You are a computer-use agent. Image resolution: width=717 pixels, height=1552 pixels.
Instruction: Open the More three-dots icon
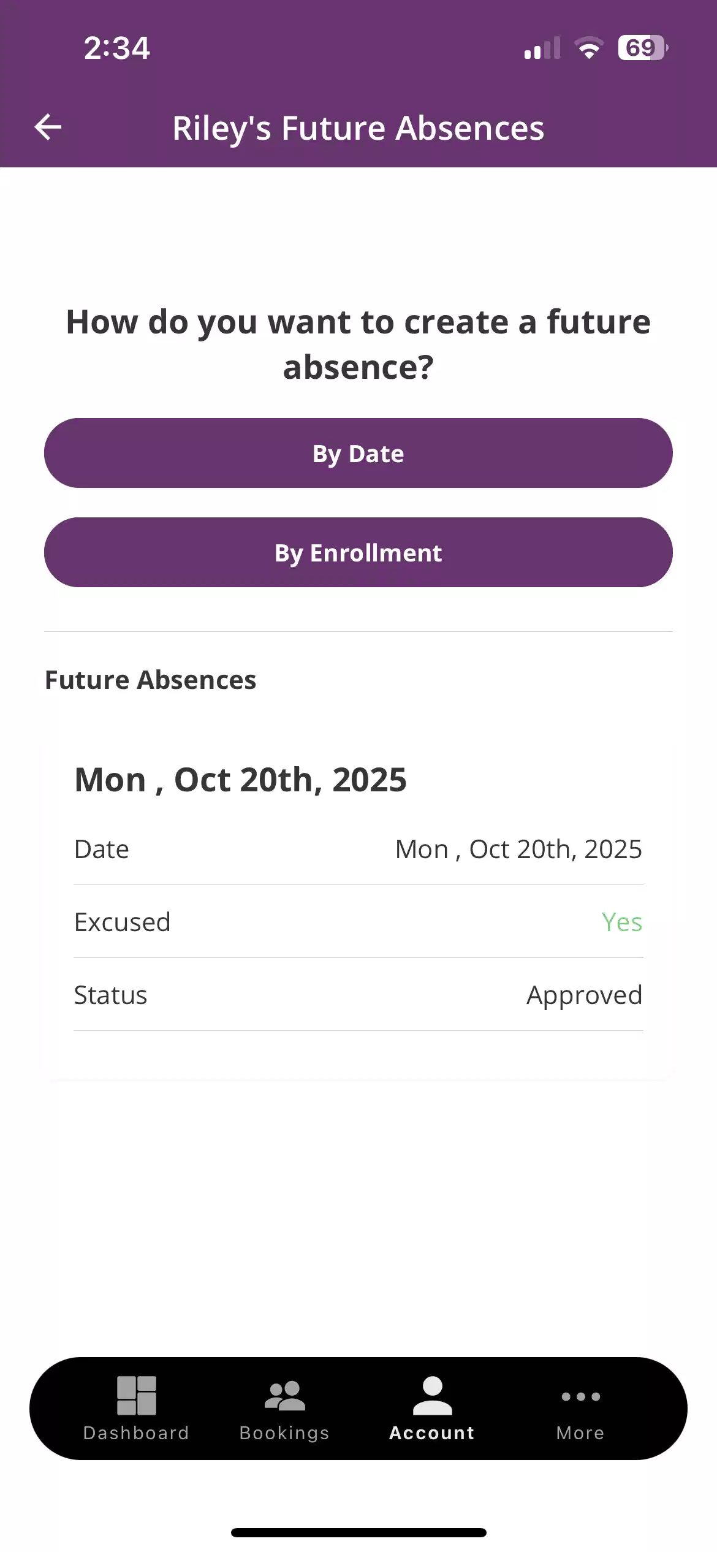click(x=580, y=1397)
